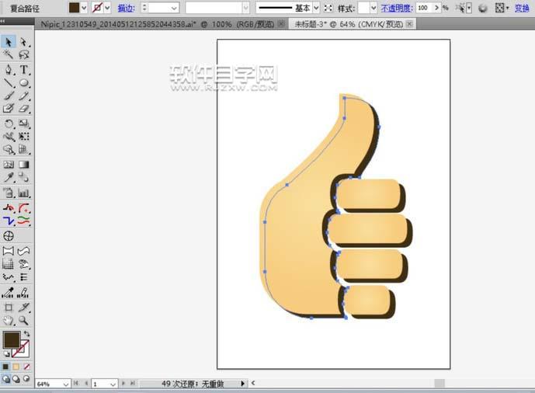Select the black arrow Selection tool
This screenshot has height=393, width=535.
(9, 42)
